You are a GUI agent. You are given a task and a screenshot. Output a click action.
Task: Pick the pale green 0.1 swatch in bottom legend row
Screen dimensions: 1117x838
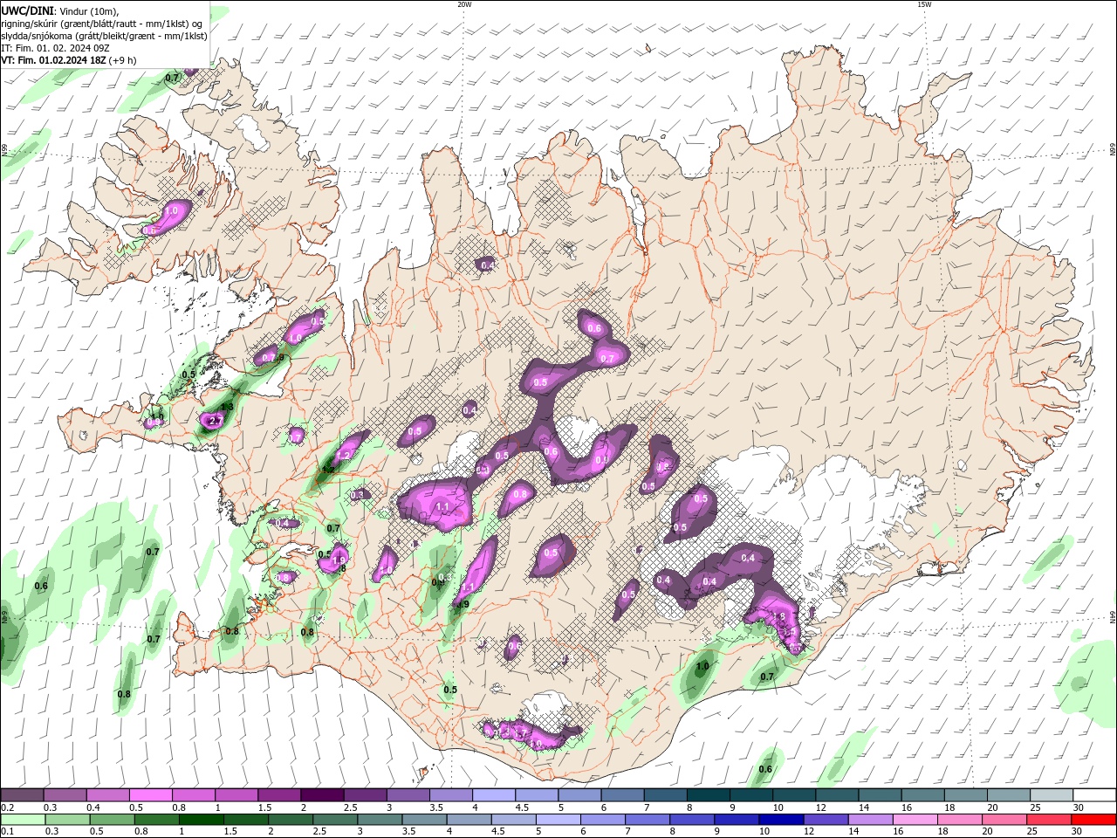pos(22,820)
